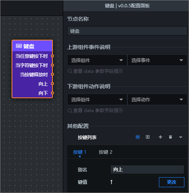Click the 当字符键按下时 event label
Viewport: 189px width, 193px height.
[32, 65]
